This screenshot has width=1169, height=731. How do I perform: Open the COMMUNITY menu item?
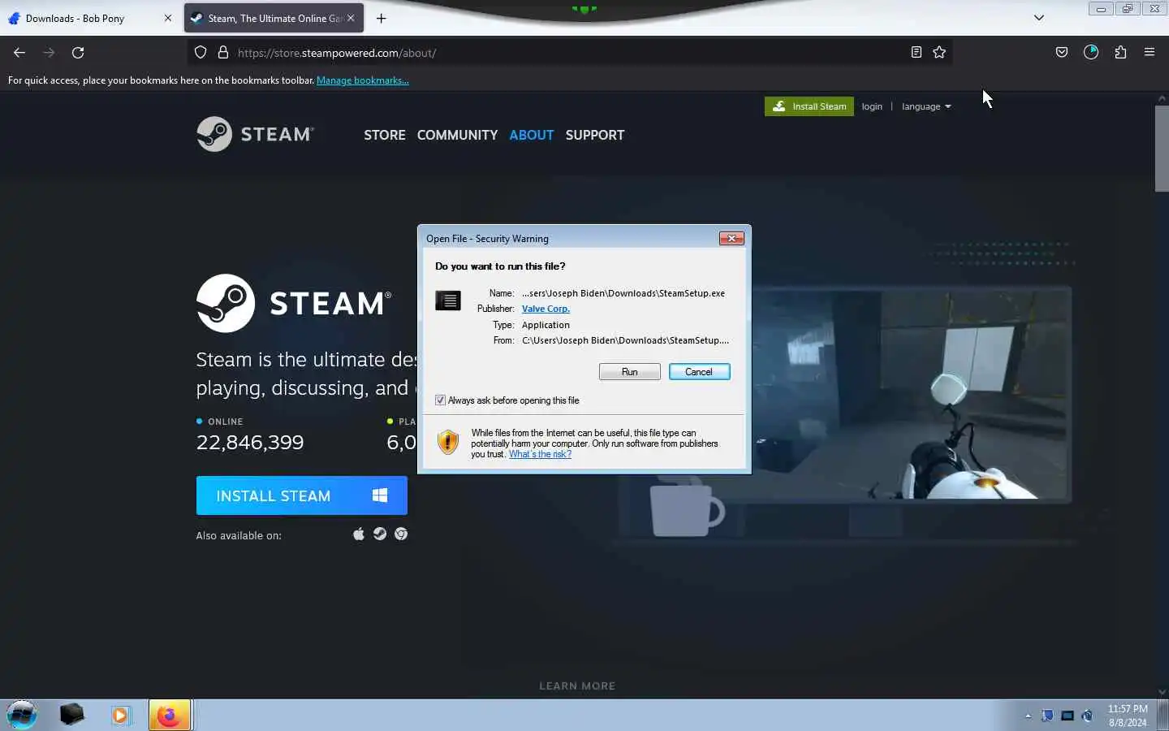tap(457, 135)
